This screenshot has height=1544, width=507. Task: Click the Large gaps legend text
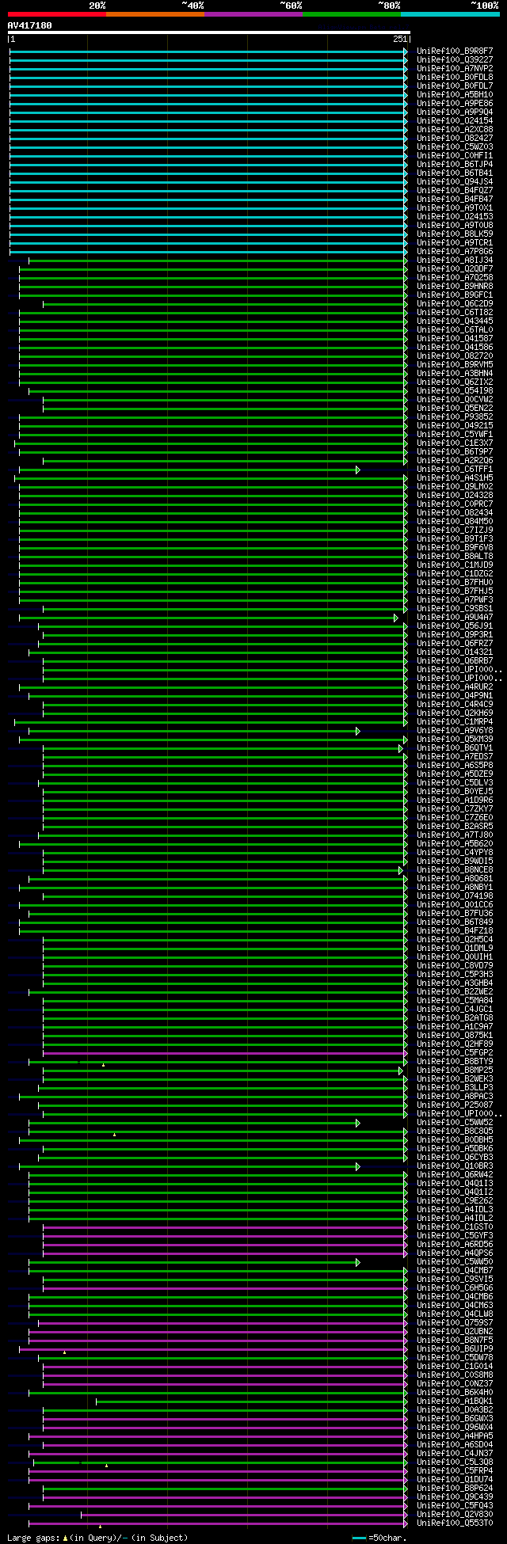click(97, 1538)
